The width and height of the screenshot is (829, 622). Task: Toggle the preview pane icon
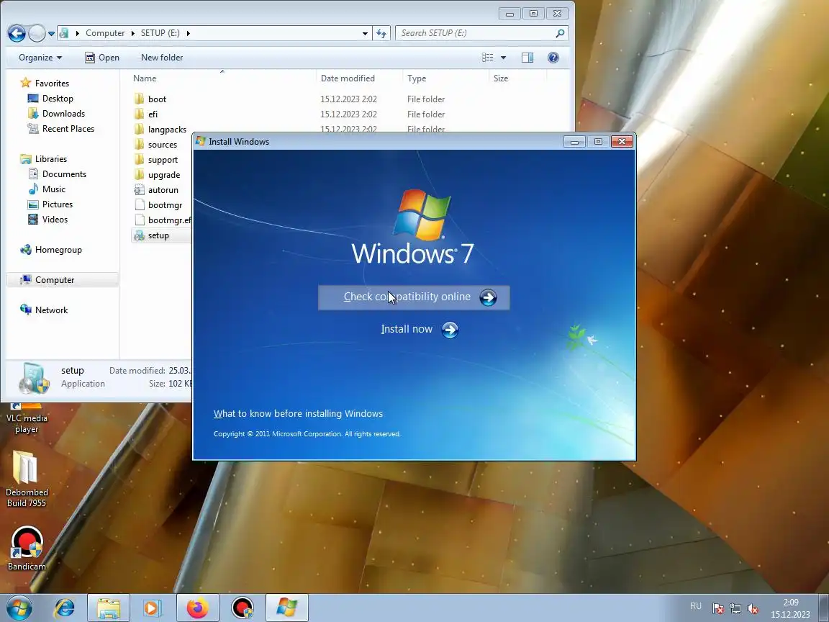coord(527,57)
